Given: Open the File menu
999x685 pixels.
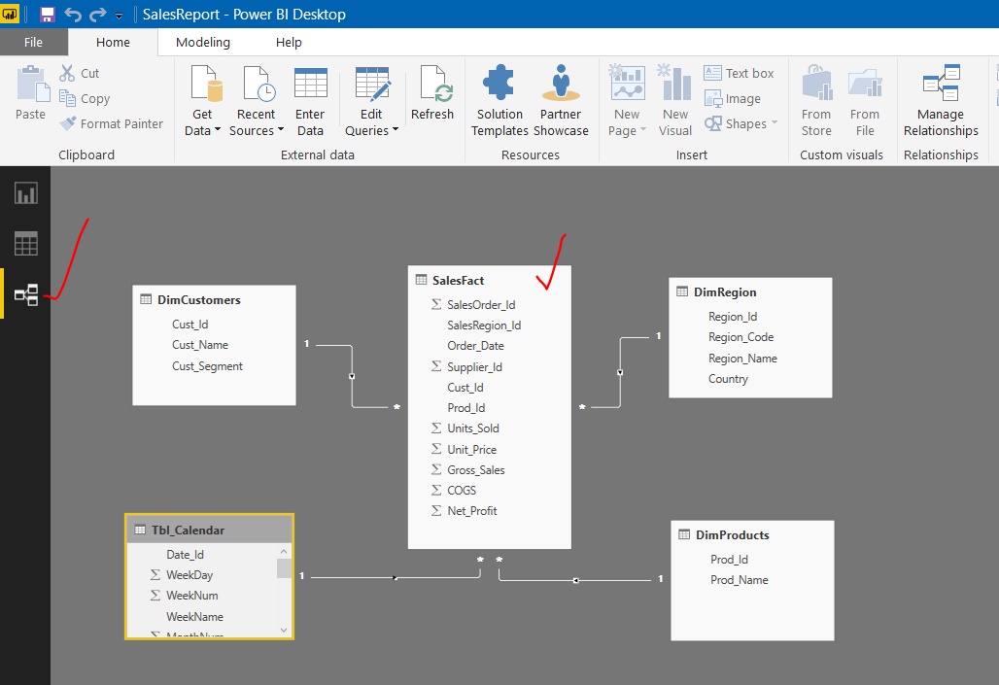Looking at the screenshot, I should pyautogui.click(x=33, y=42).
